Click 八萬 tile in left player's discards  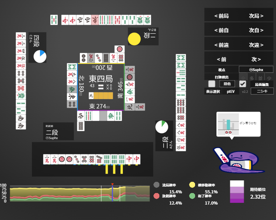click(x=72, y=82)
